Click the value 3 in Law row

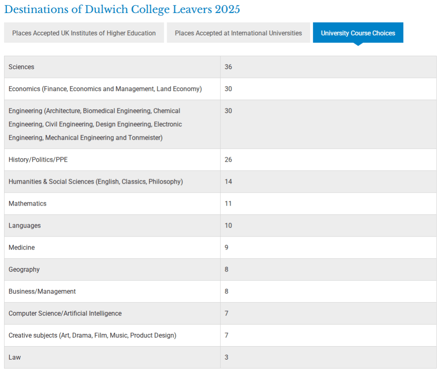[227, 358]
